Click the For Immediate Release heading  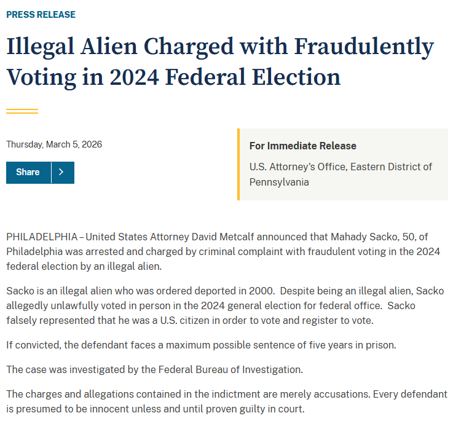pos(302,146)
